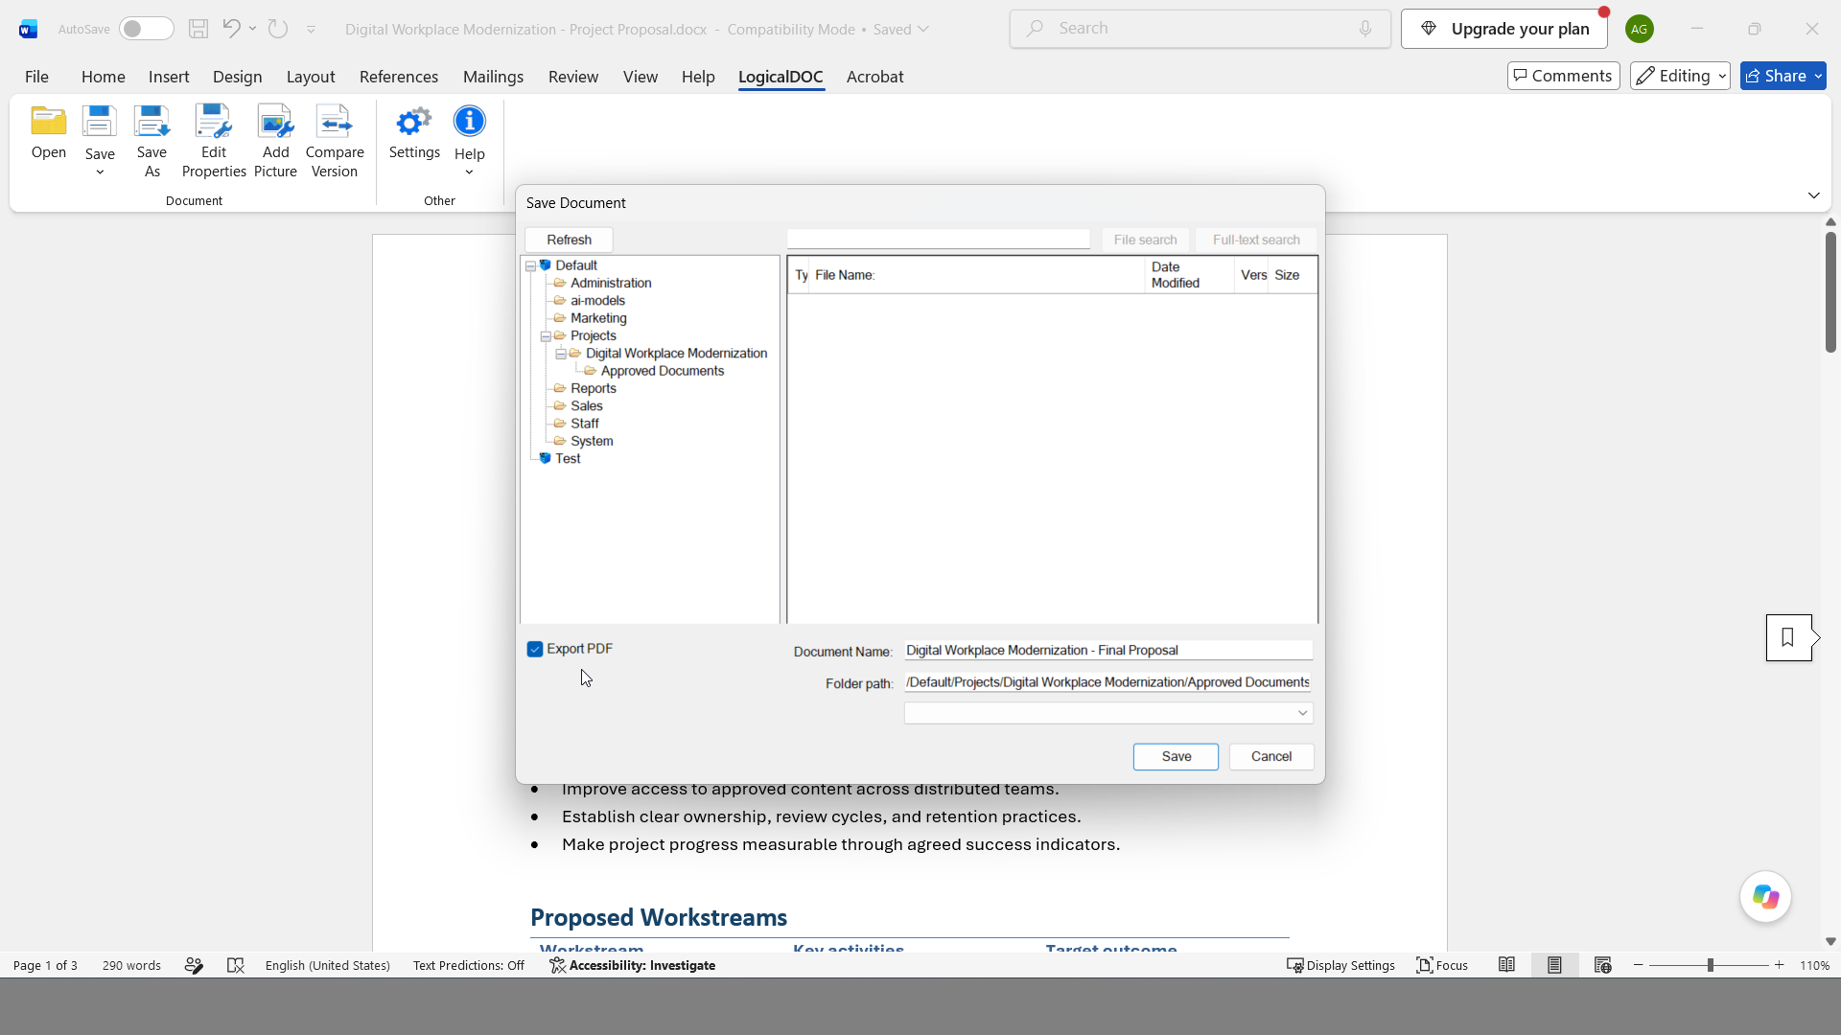This screenshot has width=1841, height=1035.
Task: Open the Editing mode dropdown
Action: click(x=1680, y=76)
